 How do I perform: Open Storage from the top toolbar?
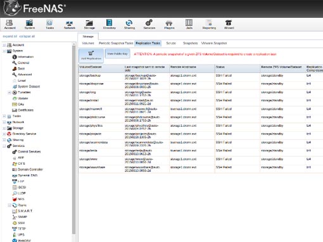89,24
